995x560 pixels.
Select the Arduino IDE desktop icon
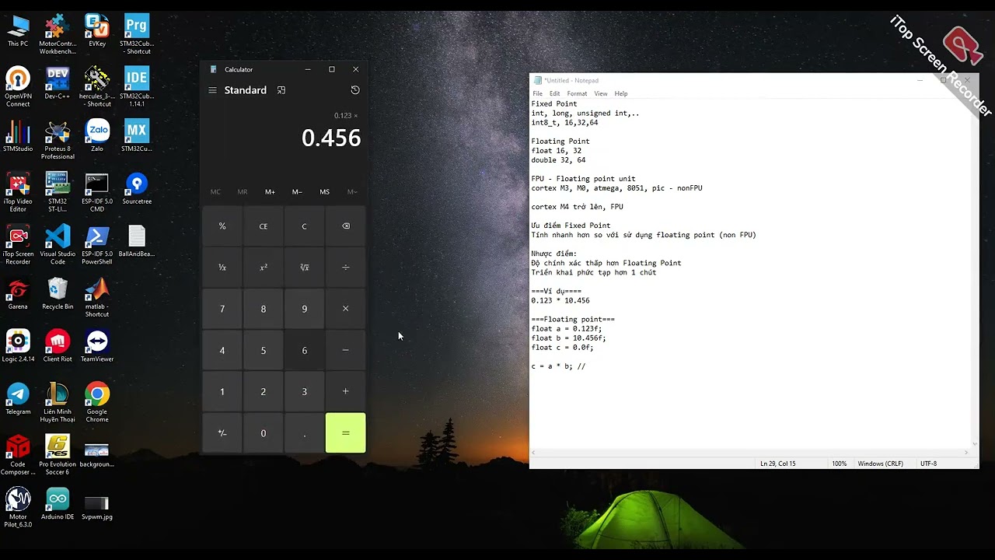(x=58, y=505)
